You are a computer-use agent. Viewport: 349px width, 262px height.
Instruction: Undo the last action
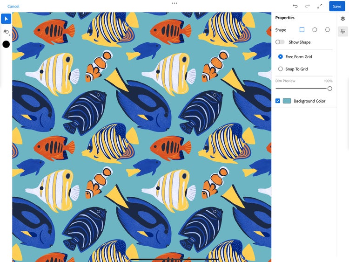295,6
